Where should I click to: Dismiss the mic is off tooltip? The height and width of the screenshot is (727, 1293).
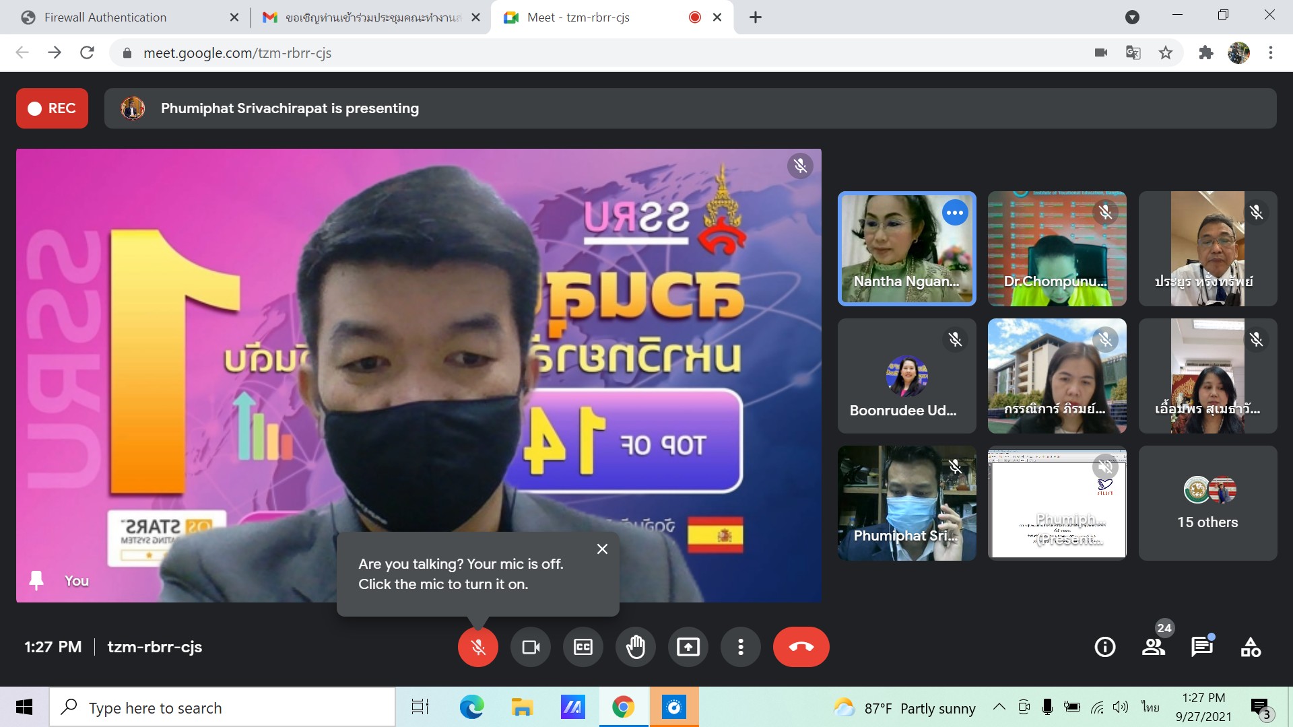(602, 549)
